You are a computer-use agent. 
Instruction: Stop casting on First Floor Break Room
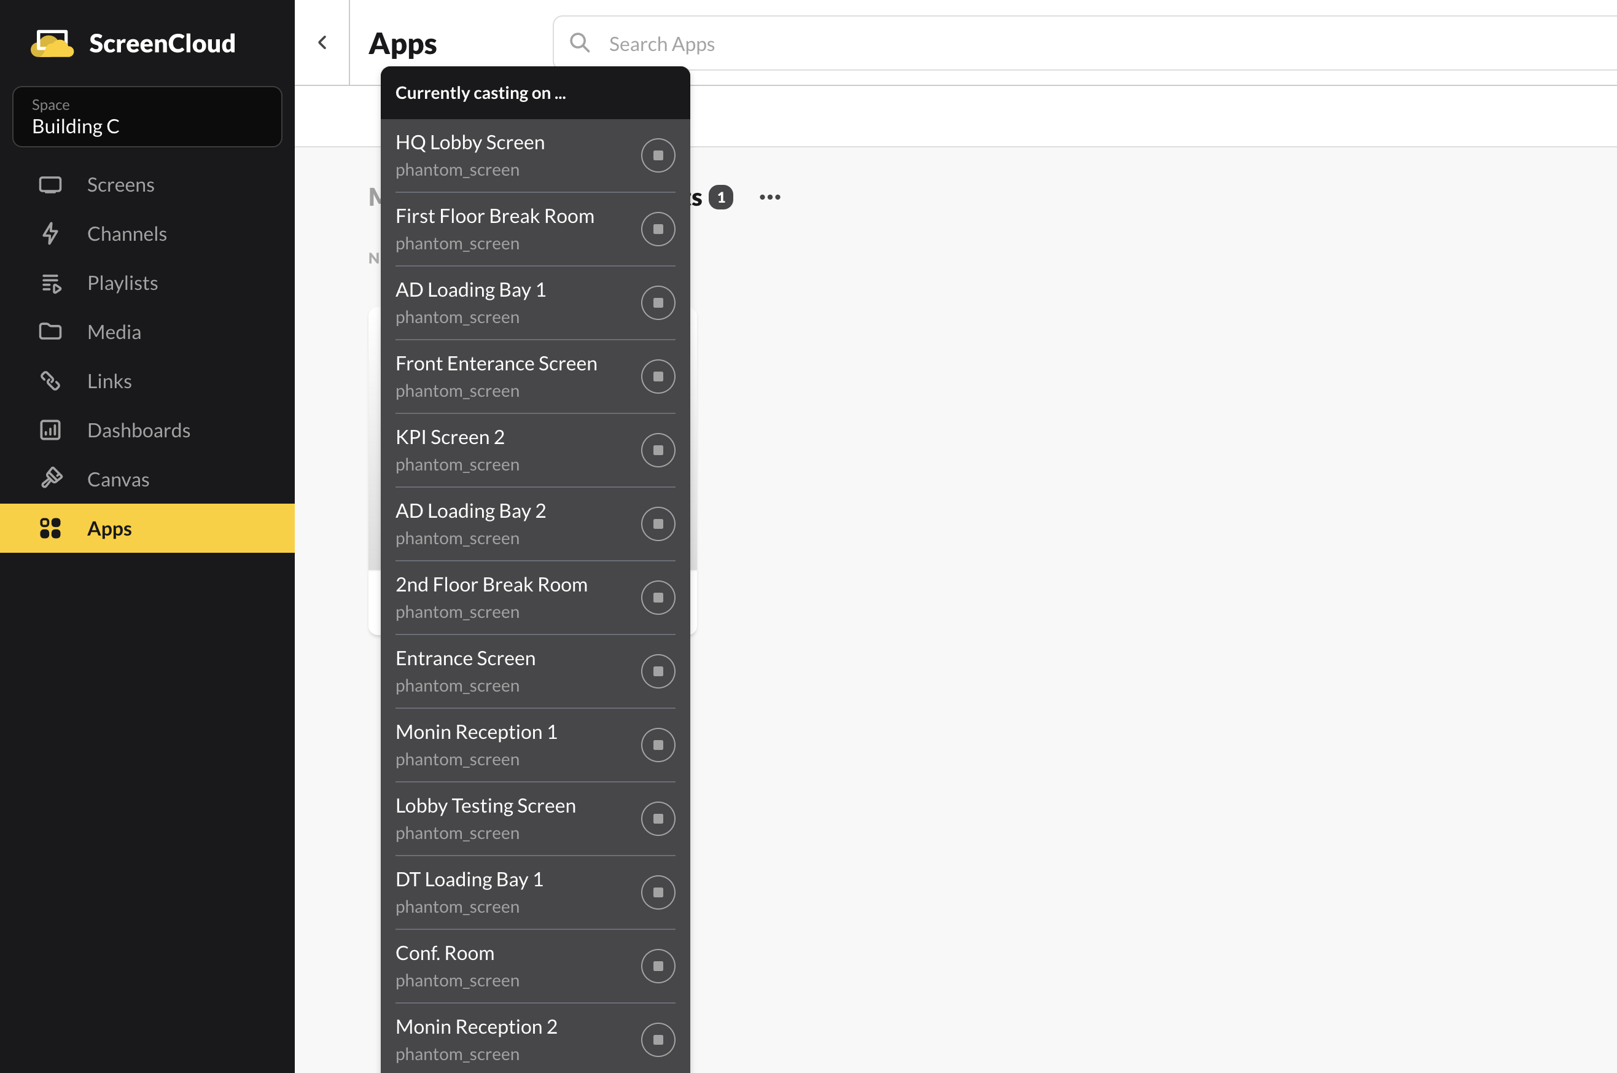click(658, 229)
